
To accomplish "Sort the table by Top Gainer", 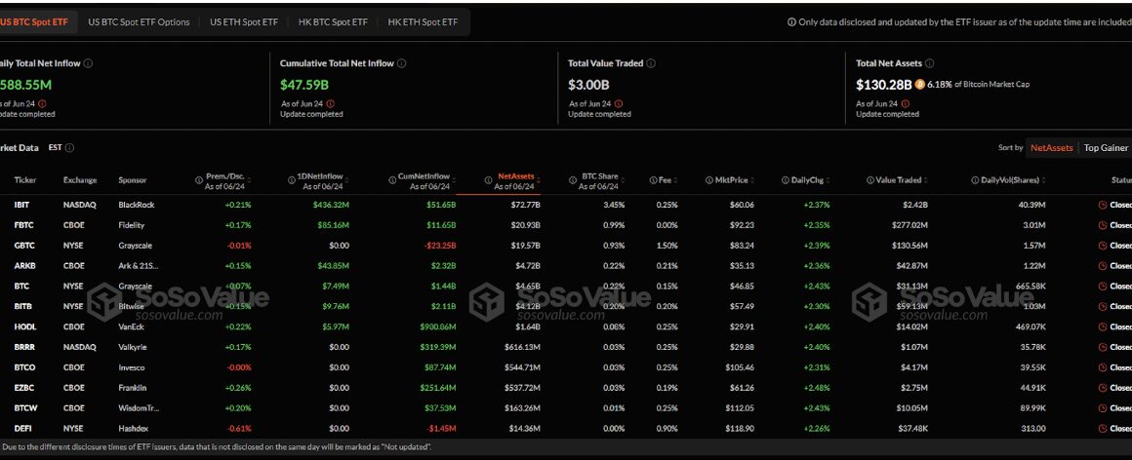I will [x=1106, y=148].
